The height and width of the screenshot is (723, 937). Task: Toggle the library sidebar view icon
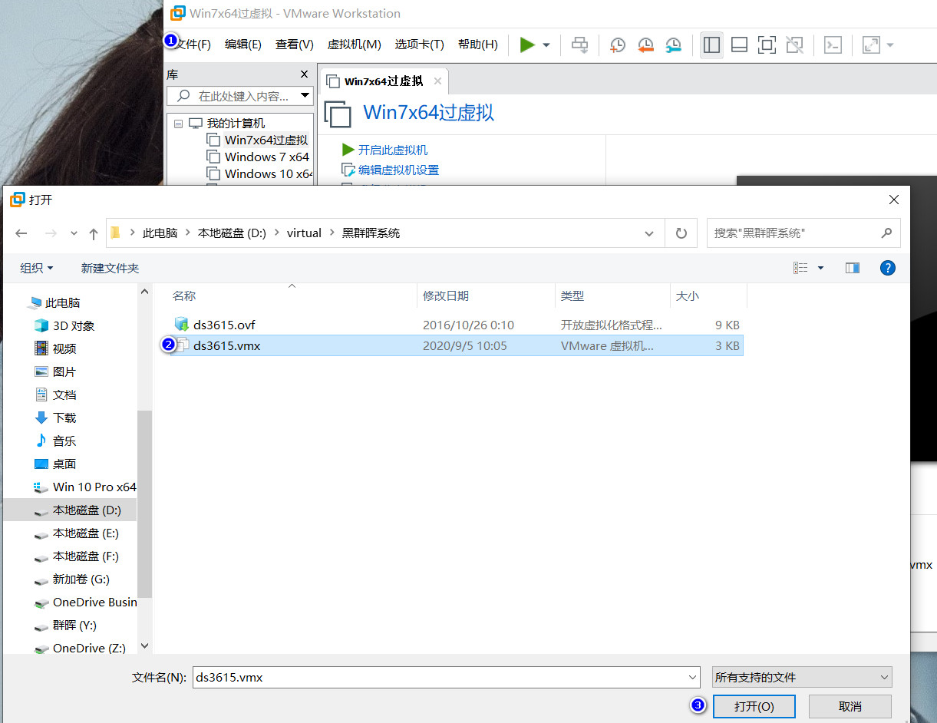coord(711,45)
